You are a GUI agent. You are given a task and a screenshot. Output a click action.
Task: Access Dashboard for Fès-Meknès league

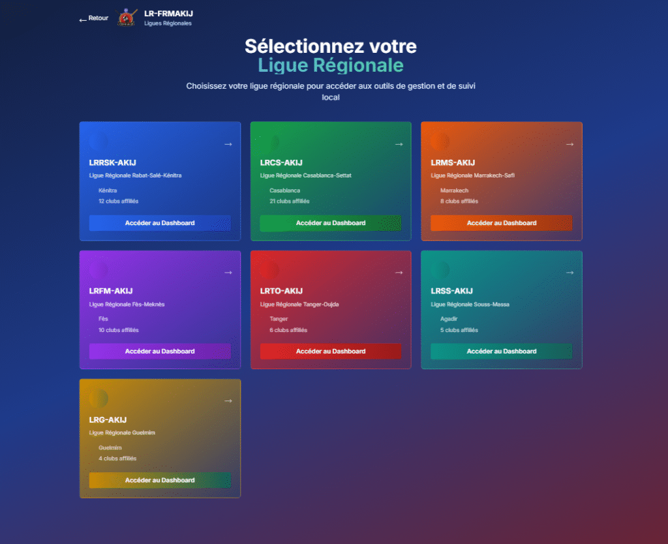click(x=160, y=352)
